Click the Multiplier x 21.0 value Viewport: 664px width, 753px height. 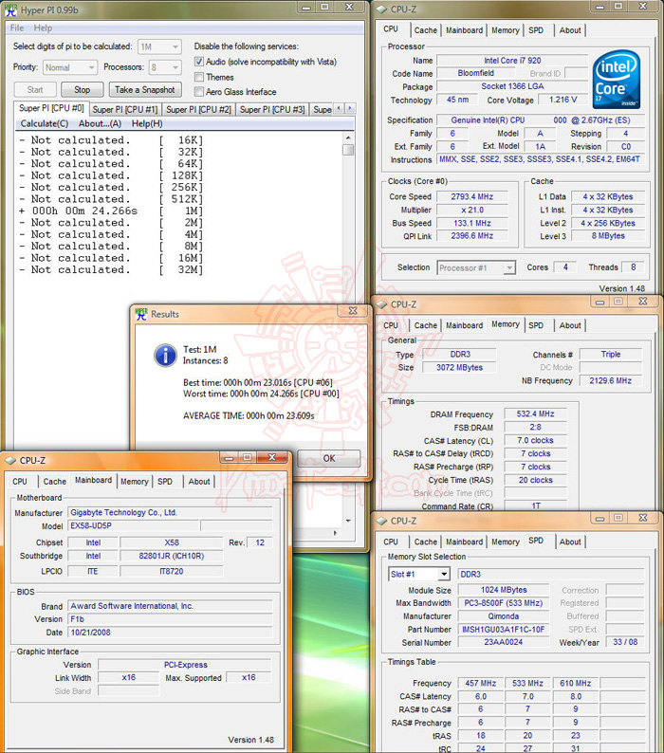pos(471,210)
